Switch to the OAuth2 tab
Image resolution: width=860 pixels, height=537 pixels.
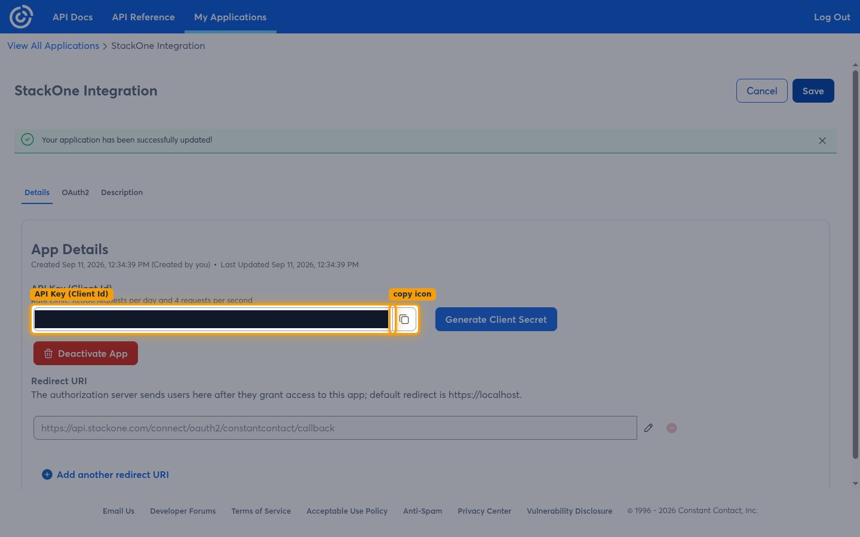point(75,192)
